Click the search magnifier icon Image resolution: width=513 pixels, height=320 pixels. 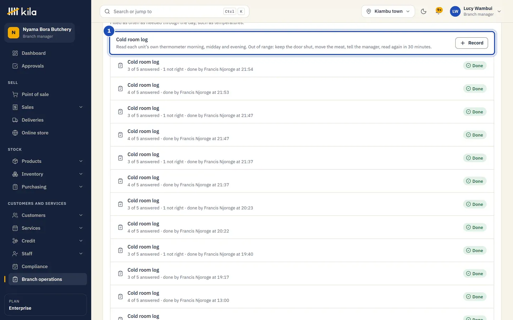[107, 11]
